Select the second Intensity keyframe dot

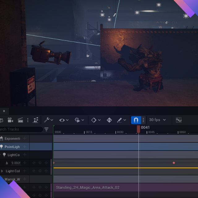[x=174, y=163]
